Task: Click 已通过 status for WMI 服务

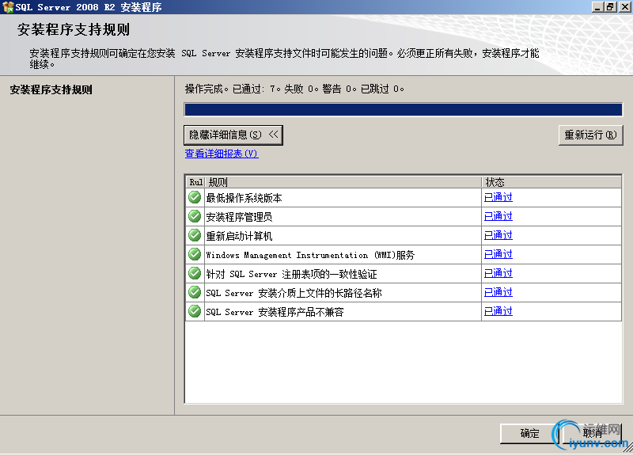Action: point(498,254)
